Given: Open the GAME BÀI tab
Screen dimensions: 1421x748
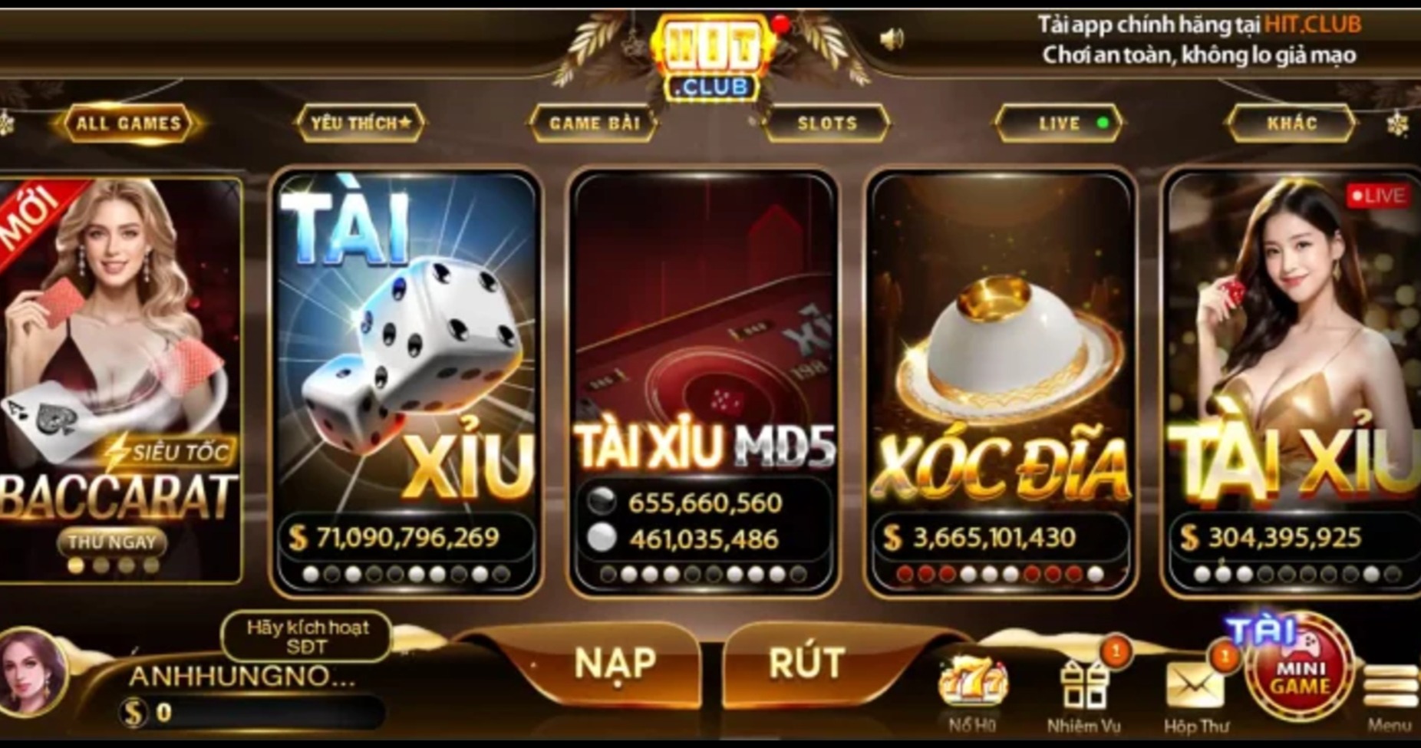Looking at the screenshot, I should 595,124.
